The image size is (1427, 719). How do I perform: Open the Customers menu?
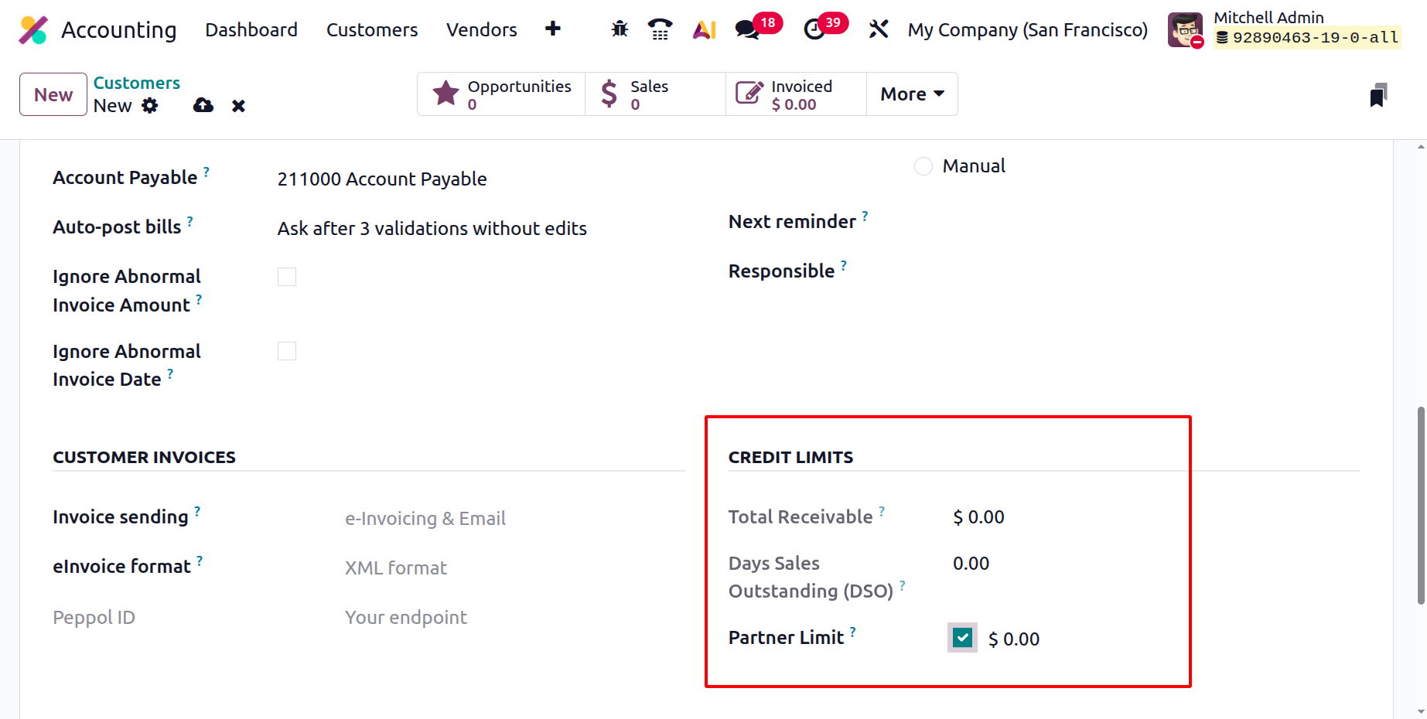372,29
